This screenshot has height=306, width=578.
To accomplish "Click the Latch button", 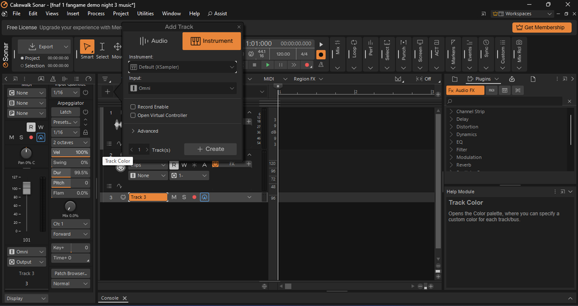I will click(66, 112).
